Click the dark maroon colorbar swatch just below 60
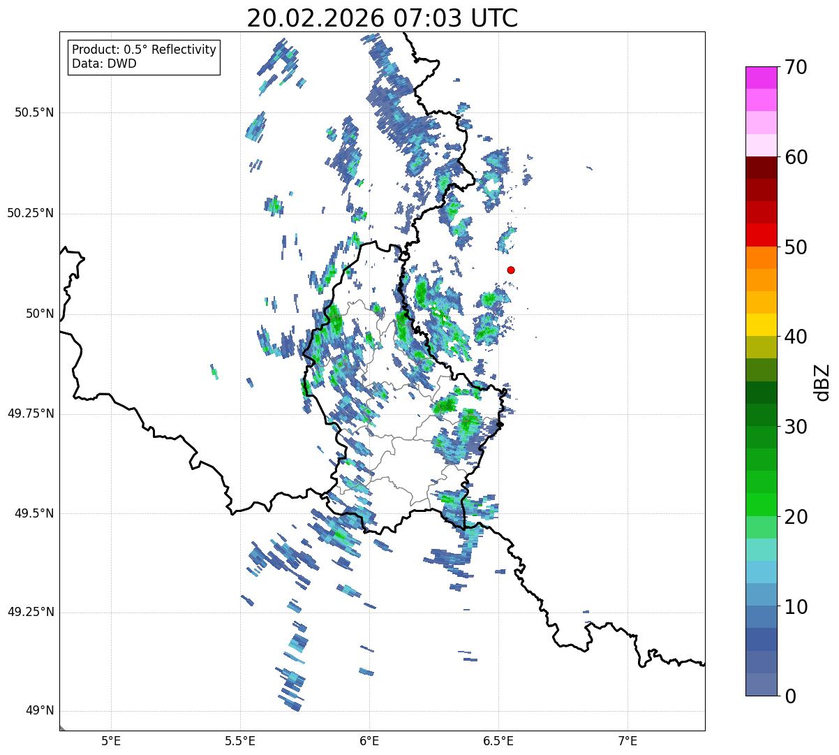 click(761, 168)
